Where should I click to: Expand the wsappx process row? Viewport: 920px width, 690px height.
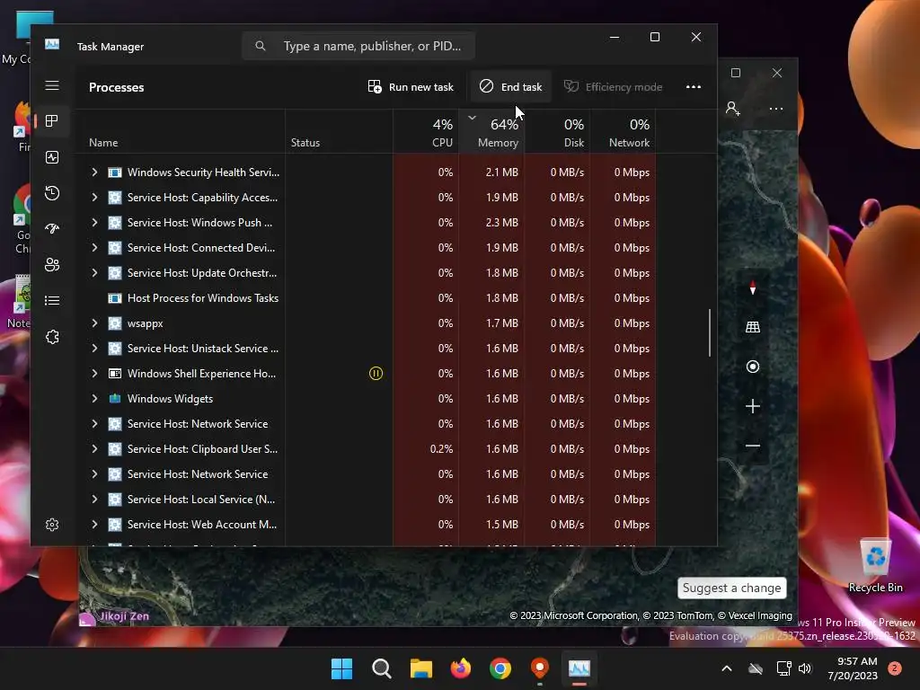pyautogui.click(x=94, y=323)
